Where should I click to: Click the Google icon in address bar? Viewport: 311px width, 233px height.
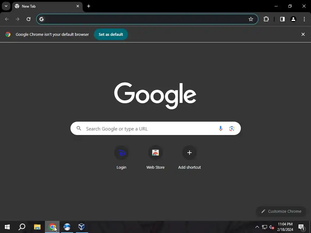click(41, 19)
